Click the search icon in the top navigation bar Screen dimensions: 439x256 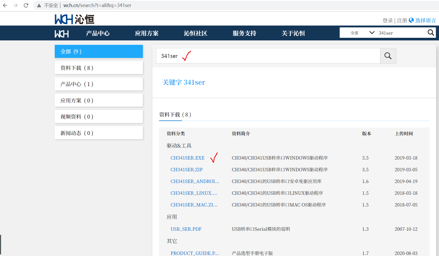[430, 33]
